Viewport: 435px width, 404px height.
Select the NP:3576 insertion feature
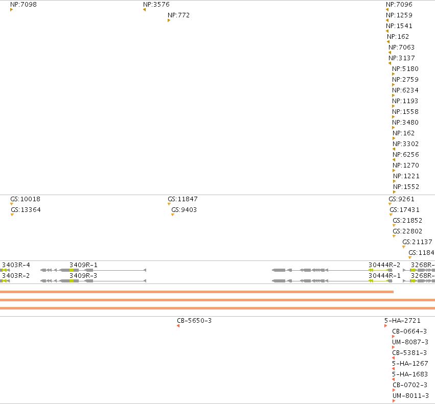coord(144,10)
